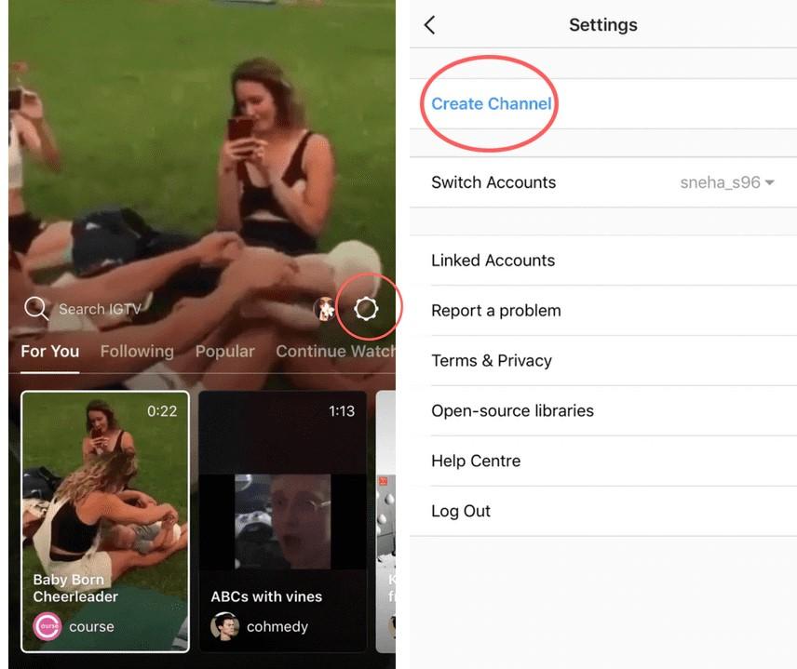Open Help Centre
The height and width of the screenshot is (669, 797).
point(603,461)
